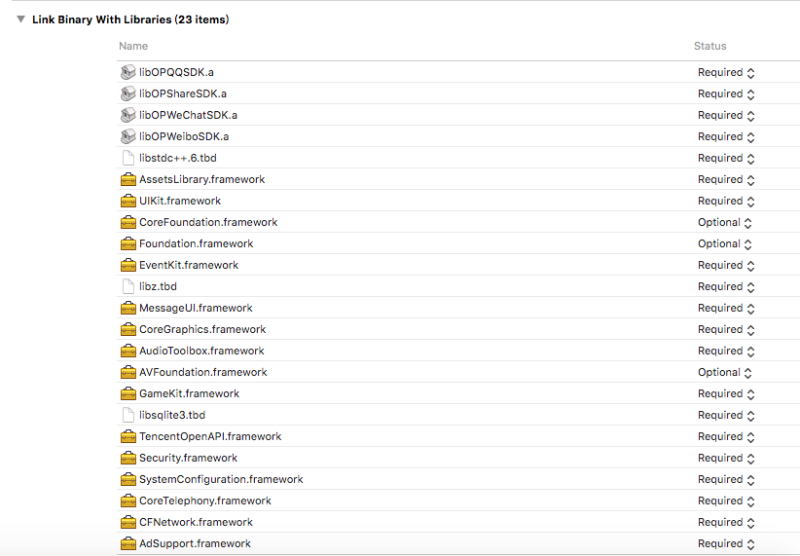Click the libOPQQSDK.a library icon

pyautogui.click(x=127, y=72)
